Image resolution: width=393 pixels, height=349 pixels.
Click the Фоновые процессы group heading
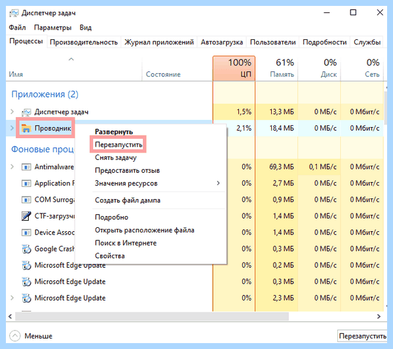43,149
